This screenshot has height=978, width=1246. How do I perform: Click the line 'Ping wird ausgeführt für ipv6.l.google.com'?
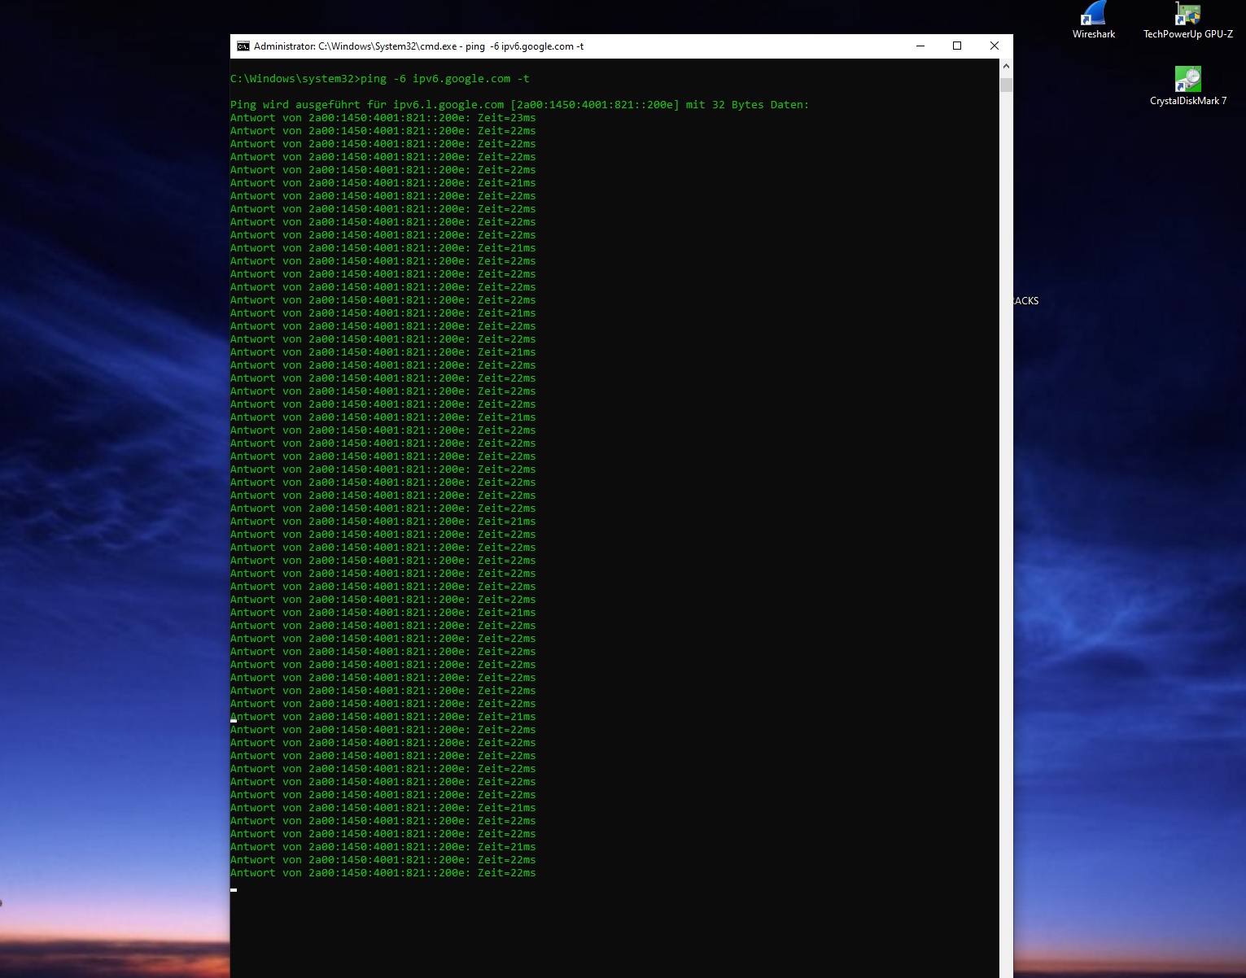[x=519, y=105]
